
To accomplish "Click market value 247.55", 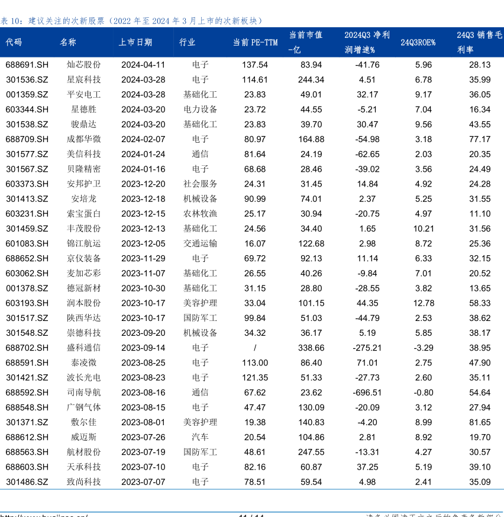I will tap(311, 452).
